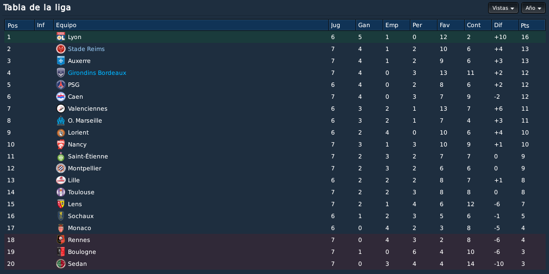549x274 pixels.
Task: Click the PSG club logo
Action: pos(61,85)
